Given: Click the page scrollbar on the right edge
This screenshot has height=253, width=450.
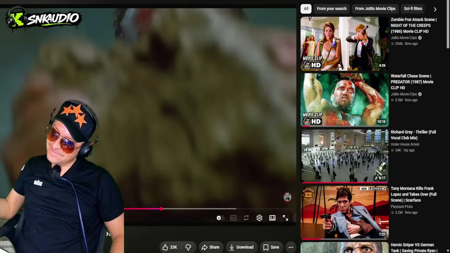Looking at the screenshot, I should coord(448,25).
